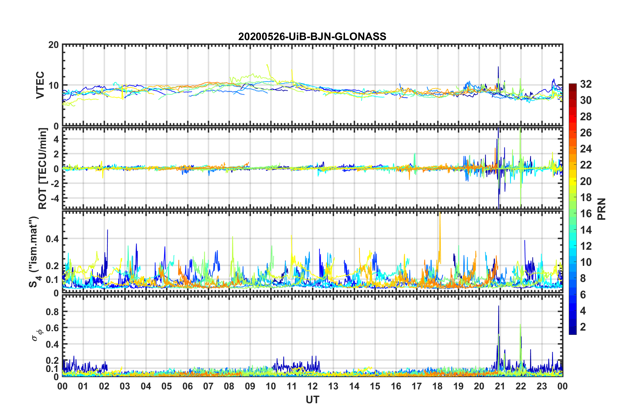Click the S4 ("ism.mat") axis label
This screenshot has height=418, width=625.
[35, 252]
